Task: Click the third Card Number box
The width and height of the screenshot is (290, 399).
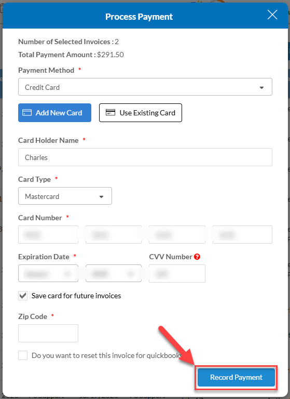Action: coord(177,234)
